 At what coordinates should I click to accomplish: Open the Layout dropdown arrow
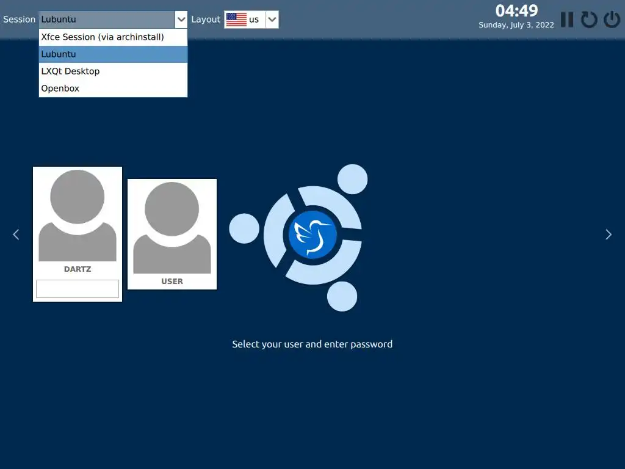click(x=272, y=20)
